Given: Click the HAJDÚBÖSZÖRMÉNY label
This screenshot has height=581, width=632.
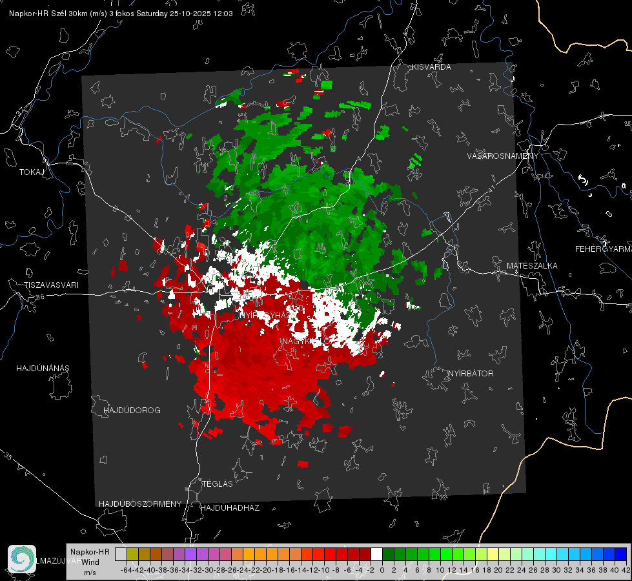Looking at the screenshot, I should (140, 504).
